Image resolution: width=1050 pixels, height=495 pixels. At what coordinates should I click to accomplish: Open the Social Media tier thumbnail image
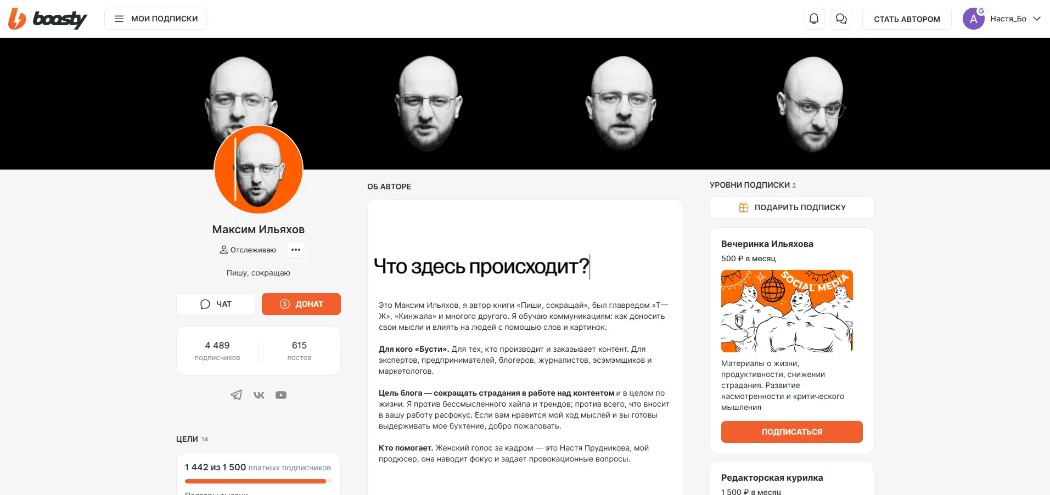click(x=787, y=311)
